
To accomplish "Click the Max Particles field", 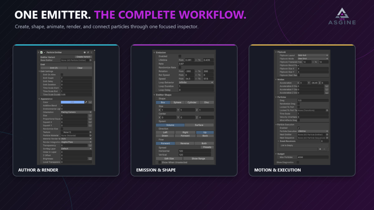I will [x=313, y=157].
